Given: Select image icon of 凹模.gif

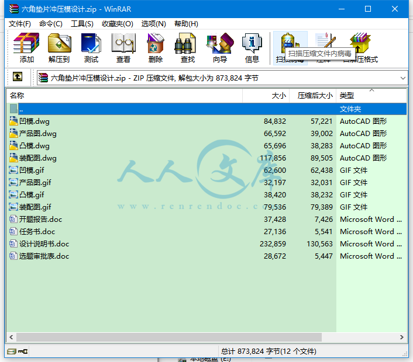Looking at the screenshot, I should (13, 170).
